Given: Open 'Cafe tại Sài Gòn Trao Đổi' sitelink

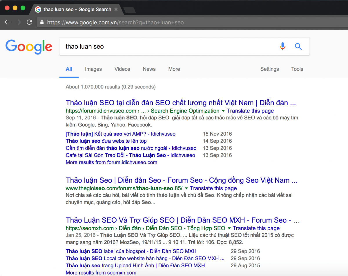Looking at the screenshot, I should coord(130,155).
